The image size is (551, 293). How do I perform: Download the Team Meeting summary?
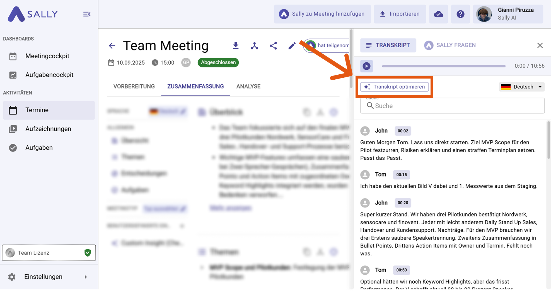tap(236, 46)
